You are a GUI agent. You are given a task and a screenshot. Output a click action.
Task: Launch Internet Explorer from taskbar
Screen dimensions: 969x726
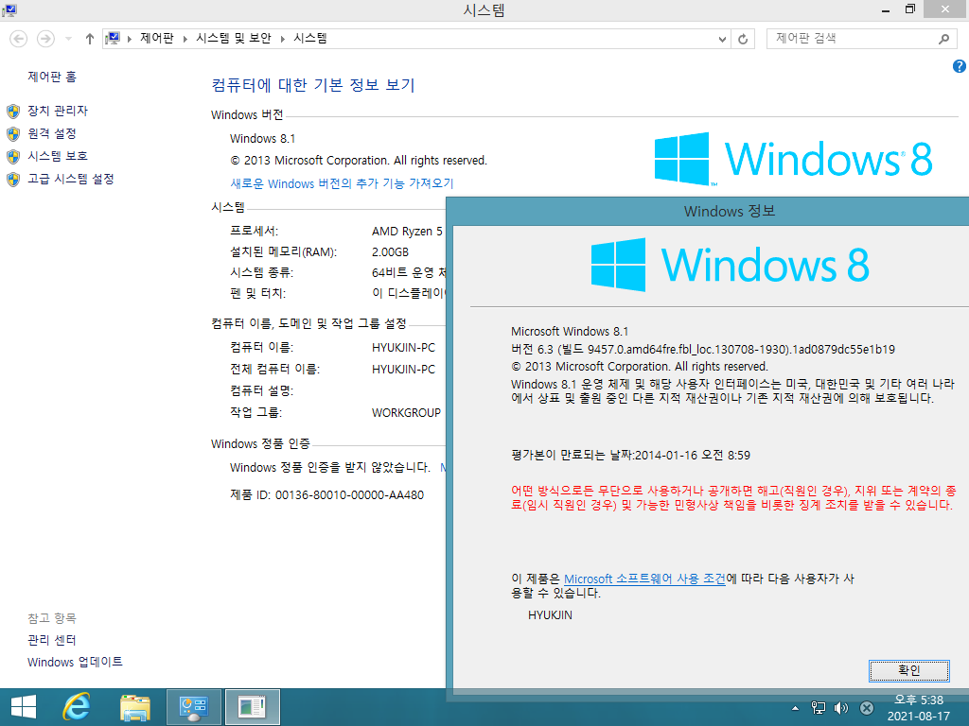(x=77, y=707)
